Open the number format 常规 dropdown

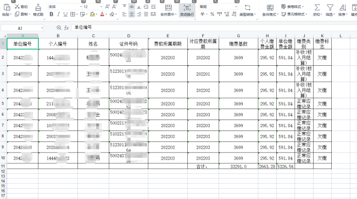pyautogui.click(x=236, y=7)
